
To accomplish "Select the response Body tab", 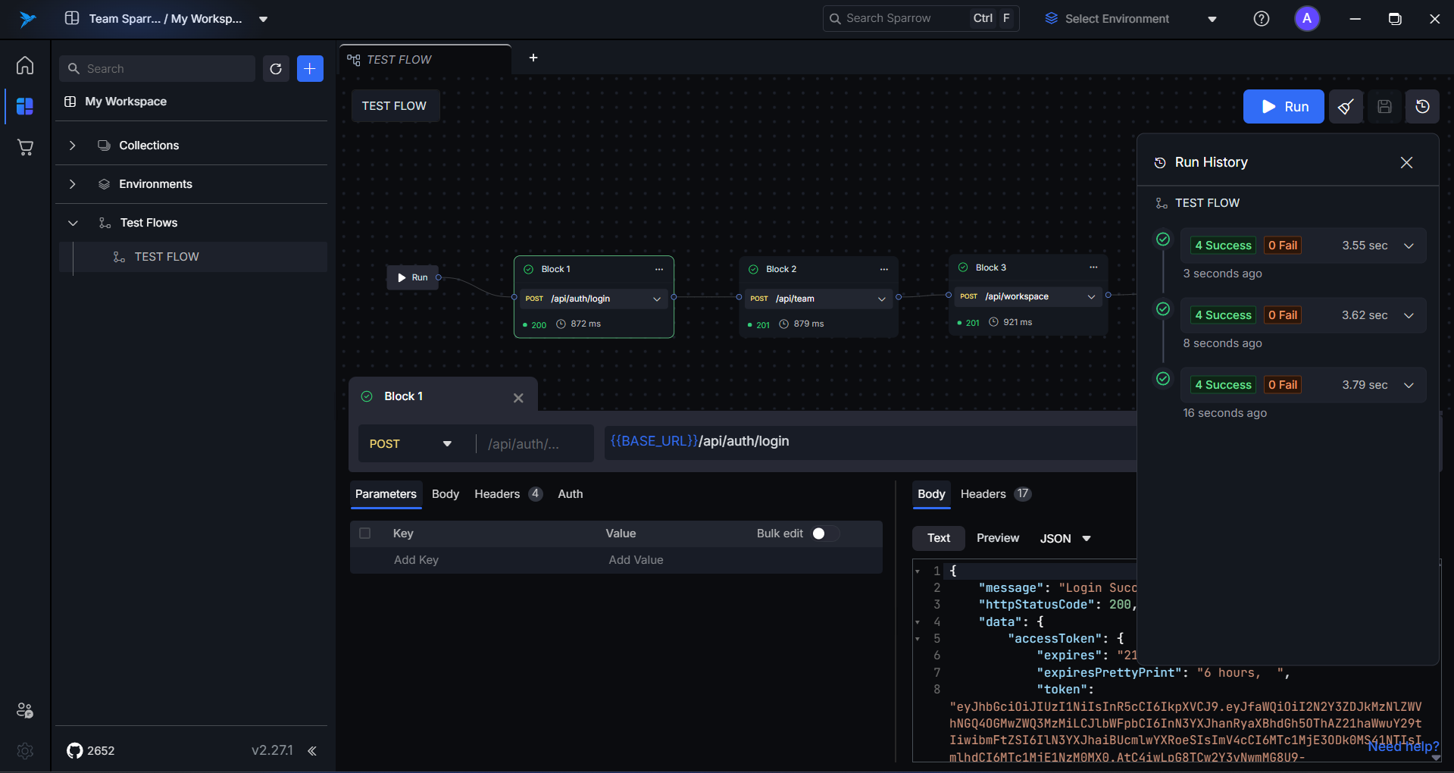I will pos(931,494).
